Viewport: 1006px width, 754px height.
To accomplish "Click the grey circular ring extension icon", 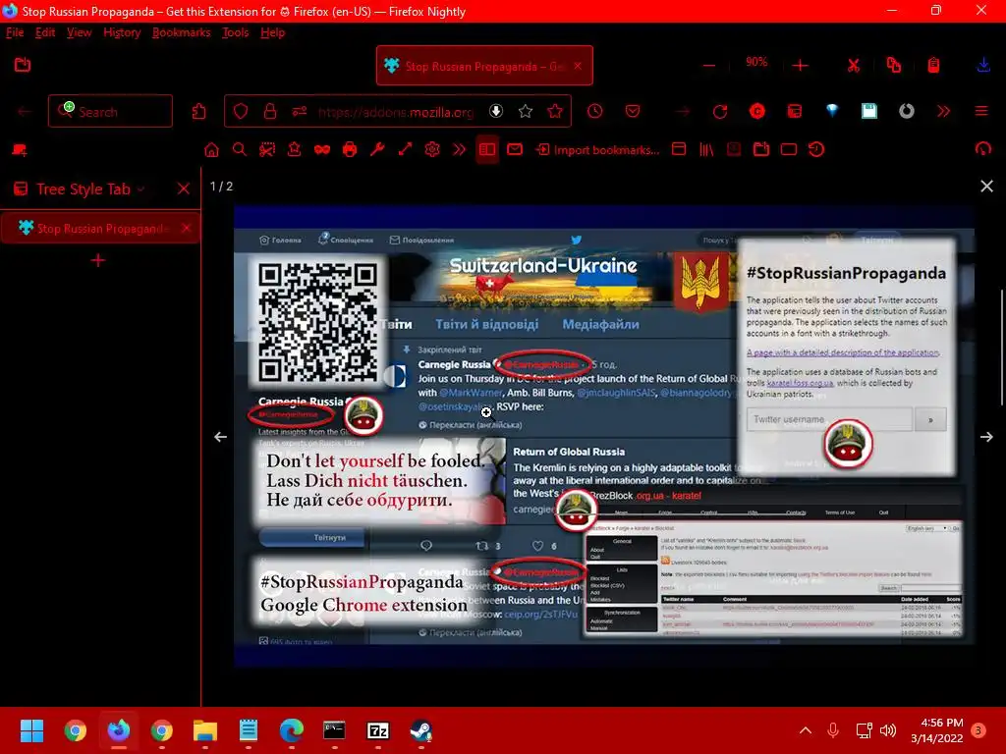I will [906, 112].
